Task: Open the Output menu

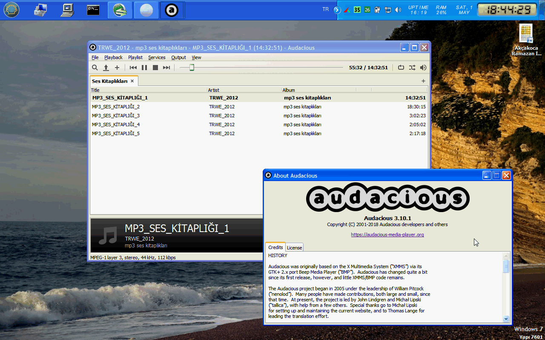Action: click(x=179, y=57)
